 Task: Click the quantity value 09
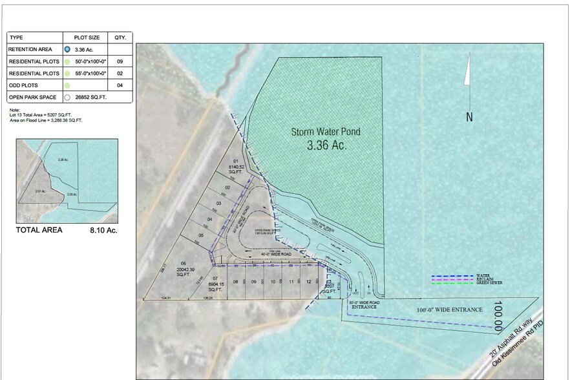tap(120, 61)
